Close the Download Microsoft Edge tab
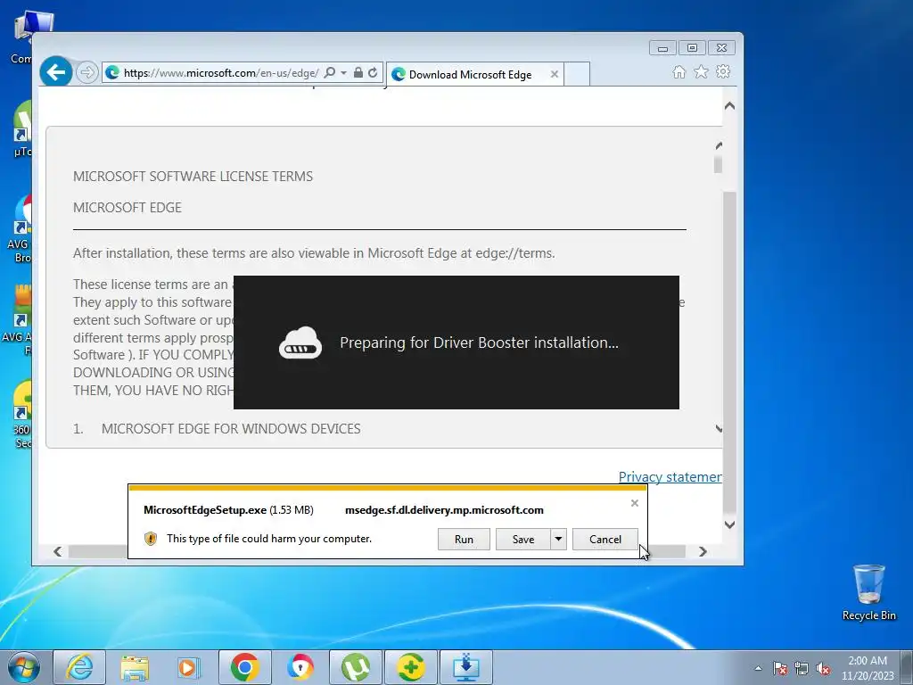 pos(555,75)
